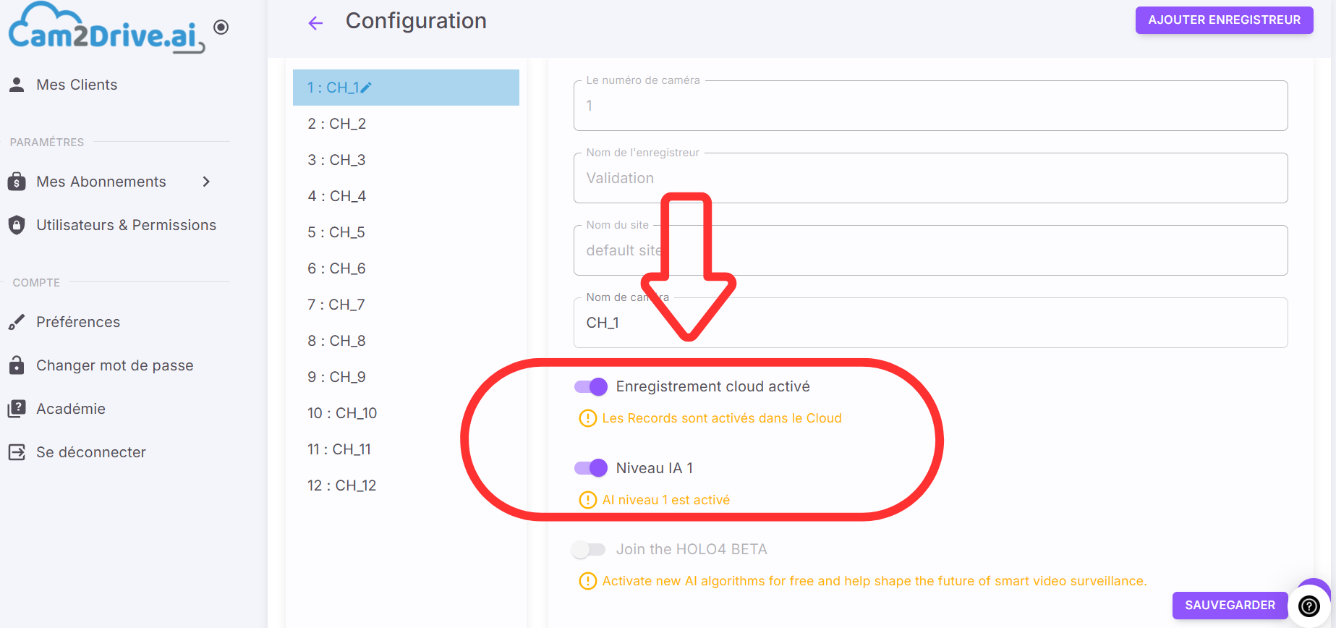Click the Nom du site field

pyautogui.click(x=930, y=250)
